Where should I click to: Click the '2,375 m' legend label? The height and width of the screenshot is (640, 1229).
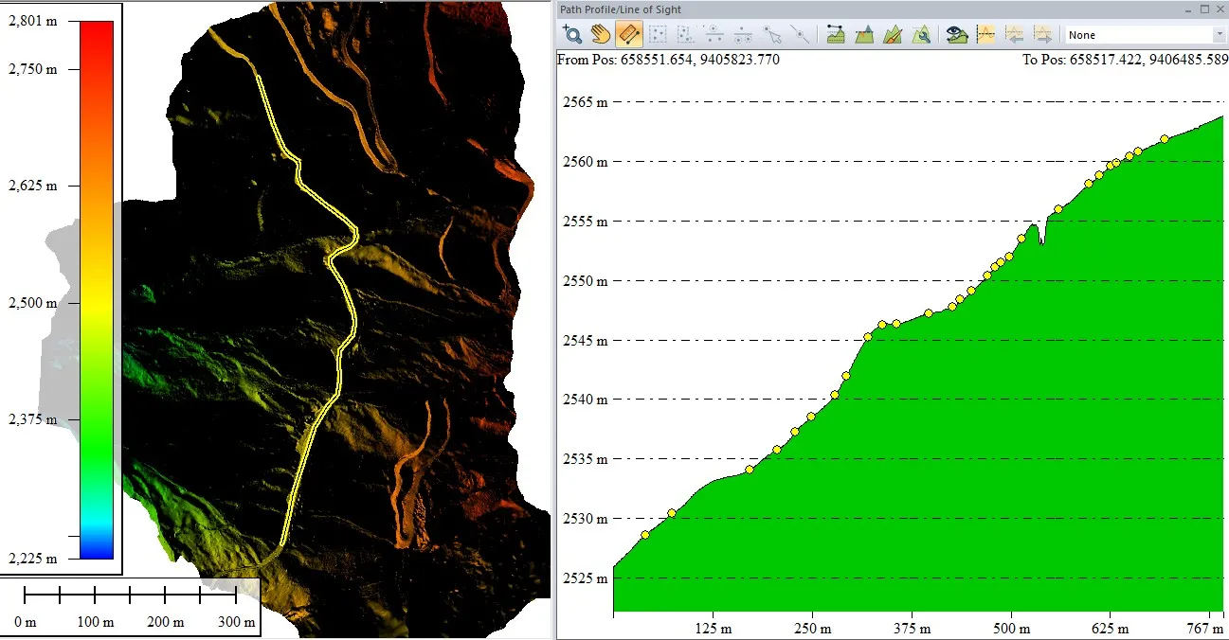[33, 419]
